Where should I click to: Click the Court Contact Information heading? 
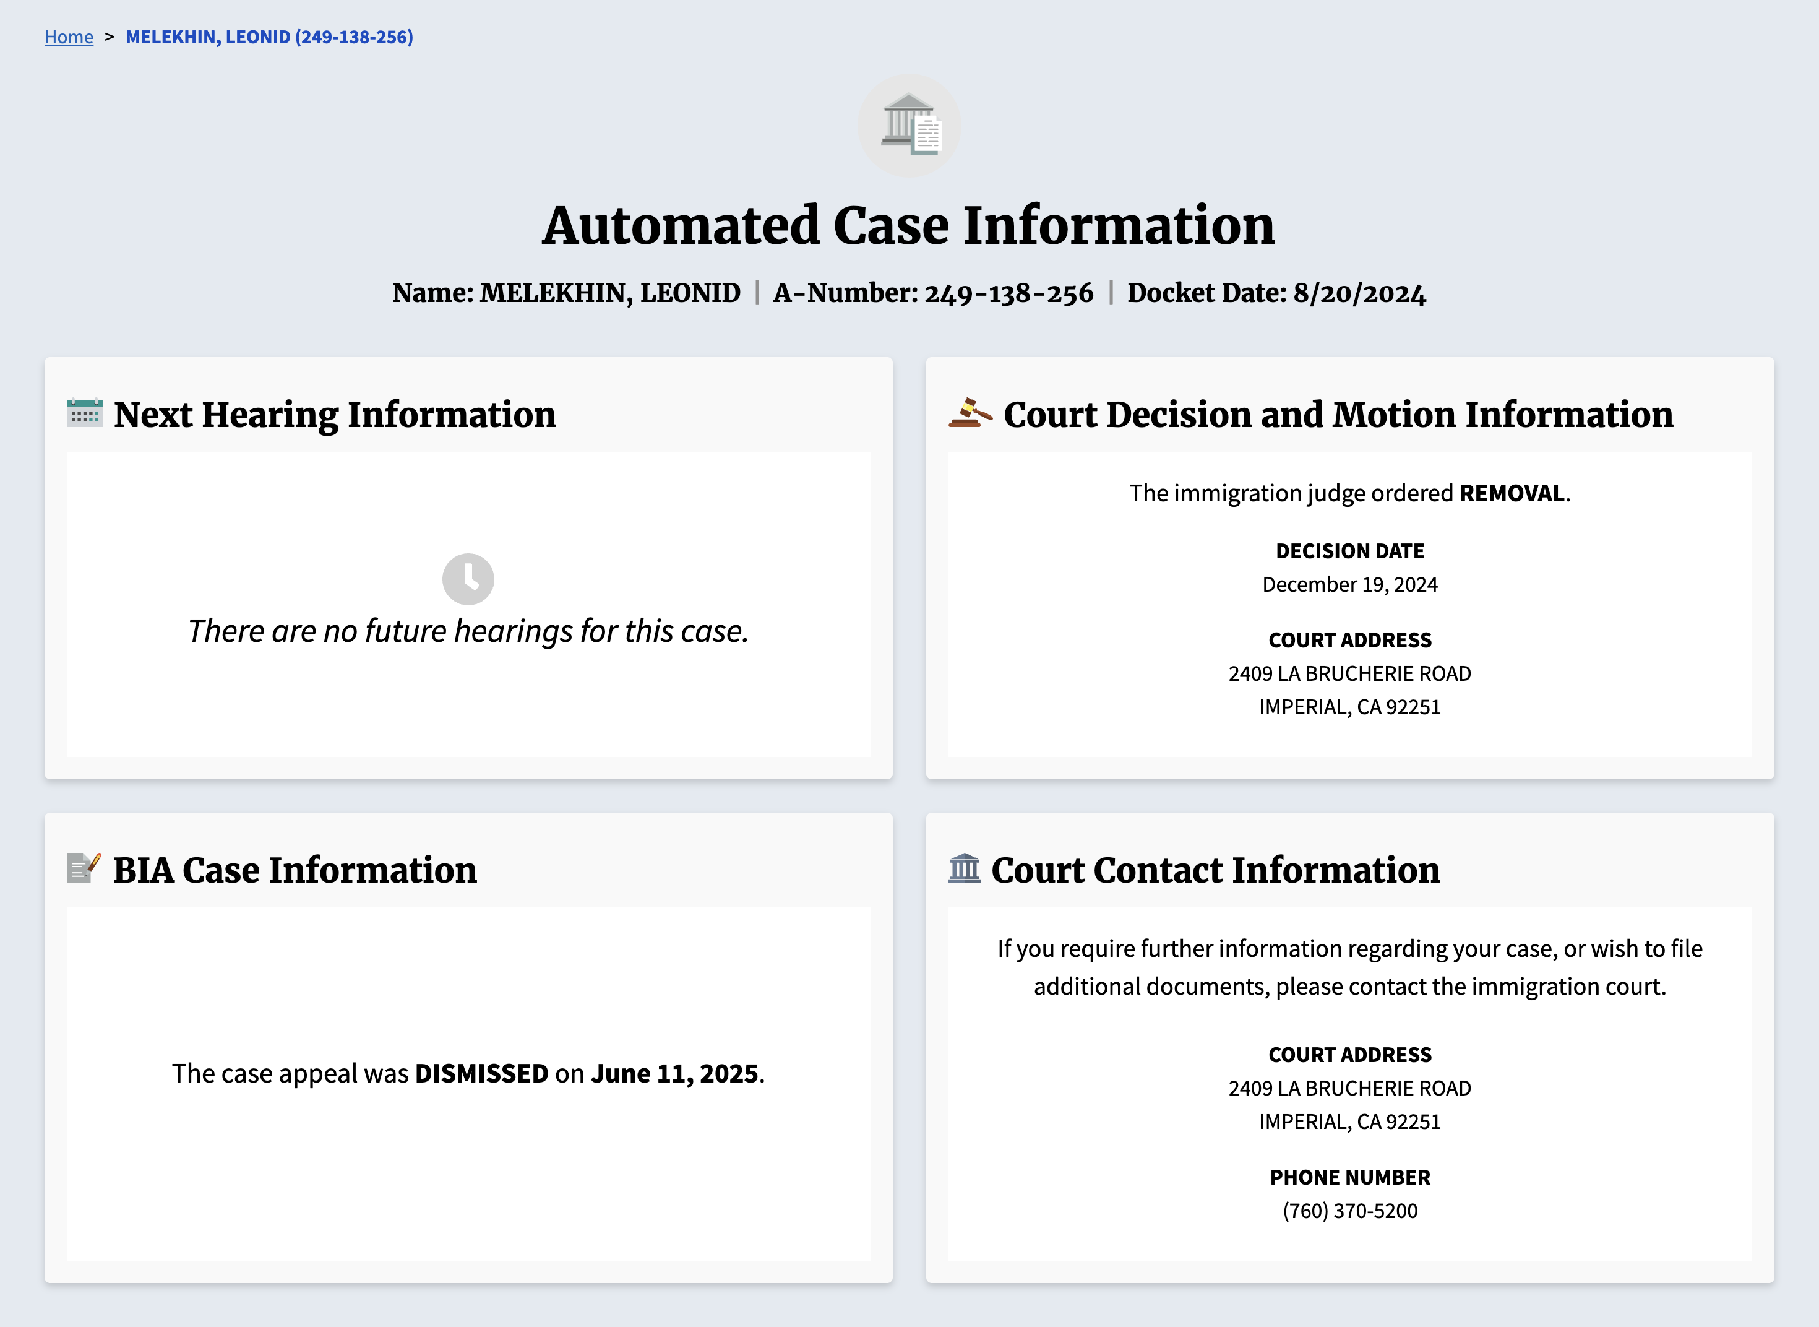coord(1215,870)
